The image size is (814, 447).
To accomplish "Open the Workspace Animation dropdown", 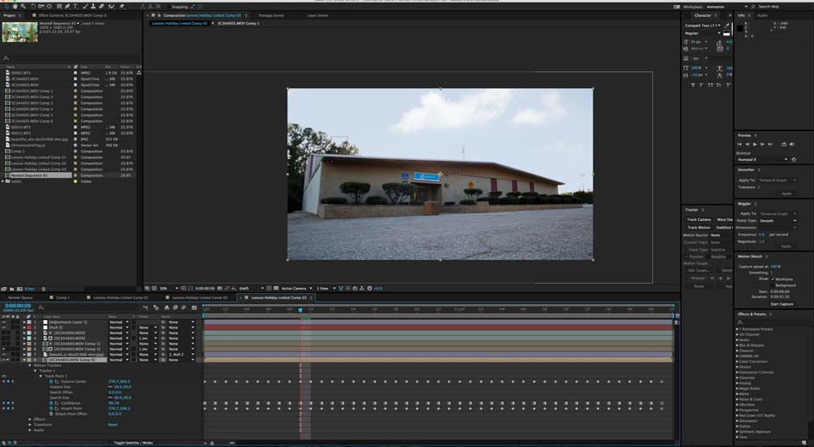I will 727,7.
